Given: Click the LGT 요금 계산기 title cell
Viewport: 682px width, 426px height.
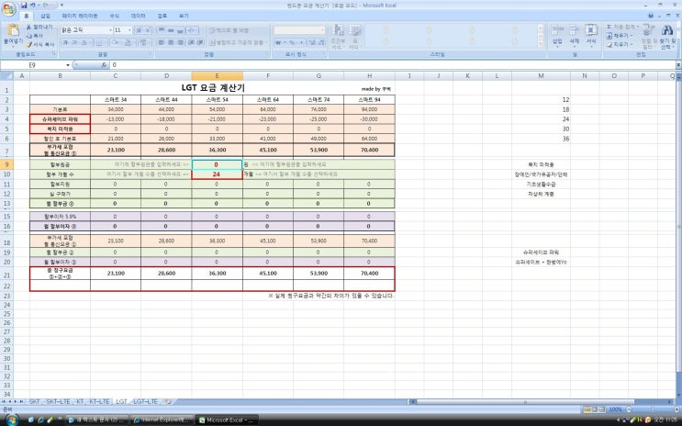Looking at the screenshot, I should (x=213, y=87).
